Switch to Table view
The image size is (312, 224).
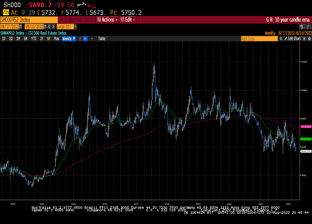pos(102,39)
